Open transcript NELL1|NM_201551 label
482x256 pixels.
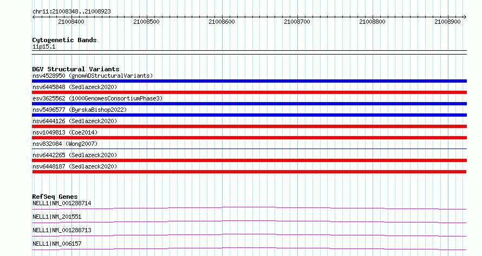pos(57,217)
